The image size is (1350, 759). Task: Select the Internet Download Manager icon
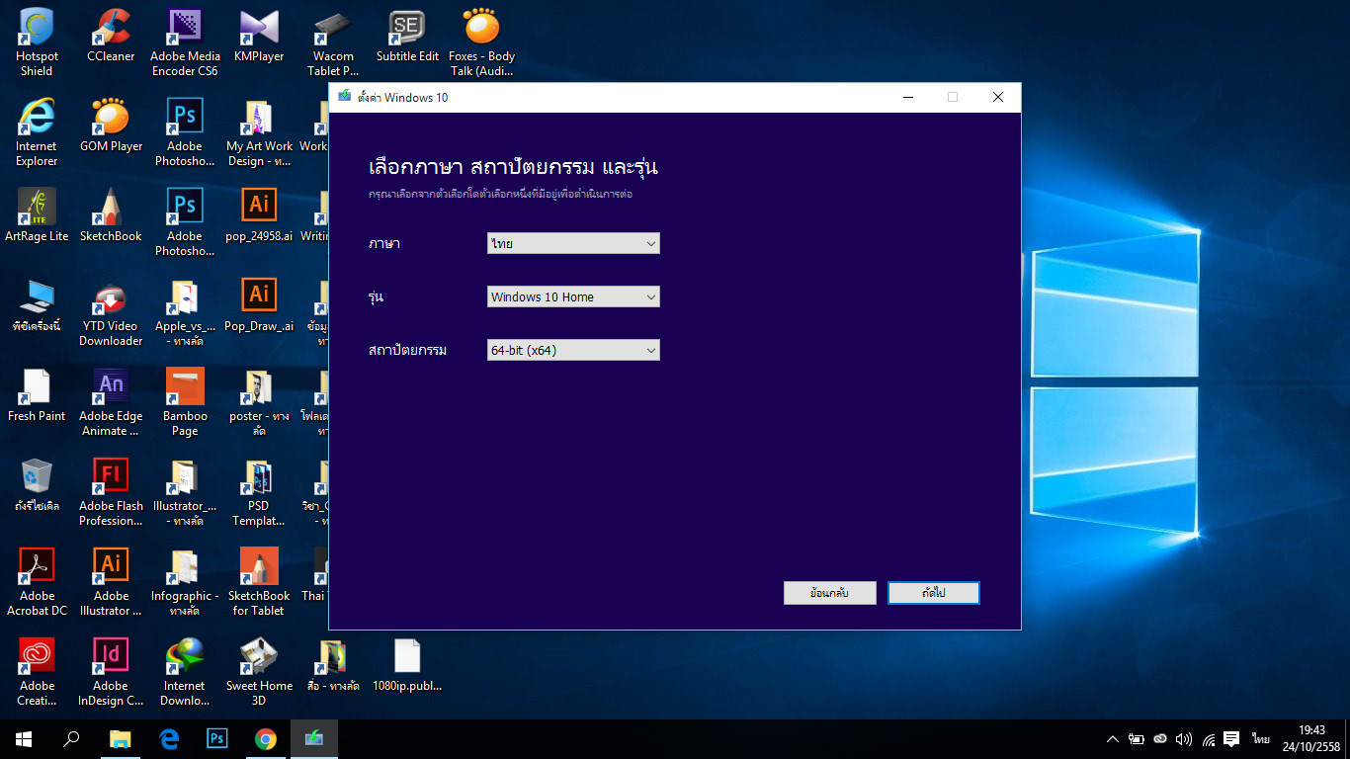[x=185, y=672]
